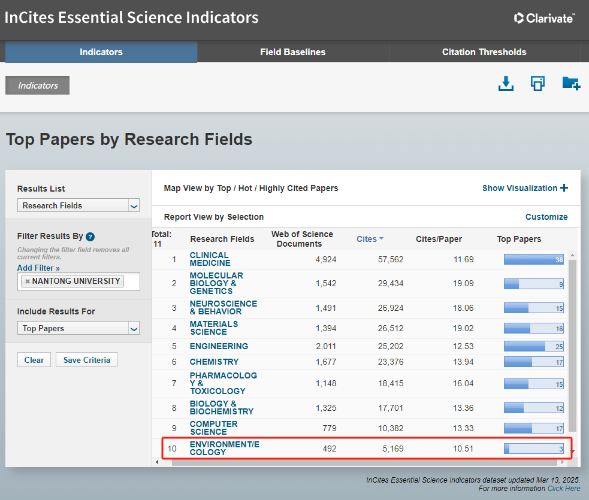Click the Clear button
Viewport: 589px width, 500px height.
[x=34, y=359]
